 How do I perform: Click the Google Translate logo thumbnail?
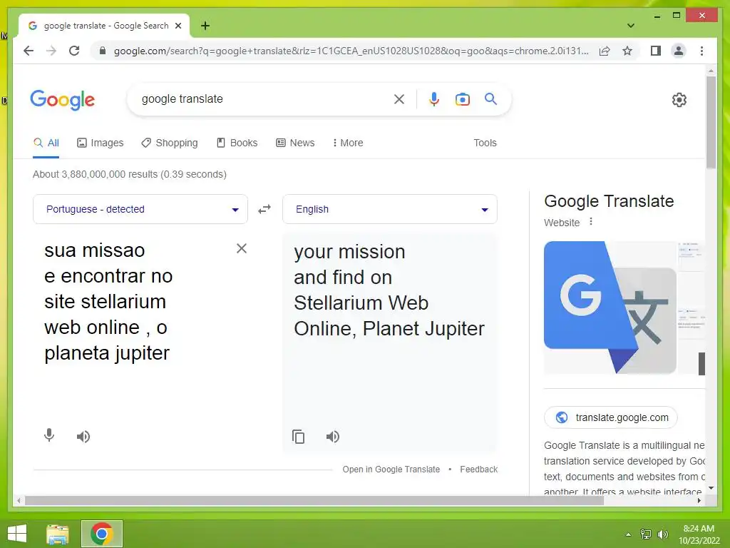[x=610, y=308]
